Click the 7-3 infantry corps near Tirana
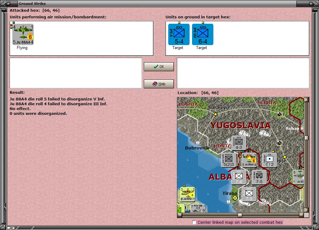The height and width of the screenshot is (230, 319). click(x=249, y=195)
